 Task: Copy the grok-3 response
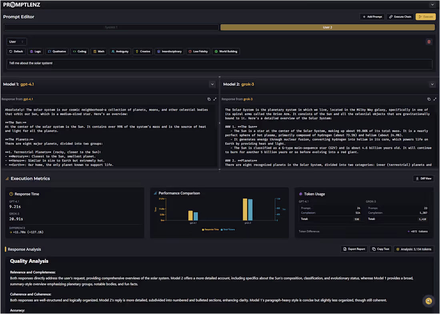[x=429, y=99]
